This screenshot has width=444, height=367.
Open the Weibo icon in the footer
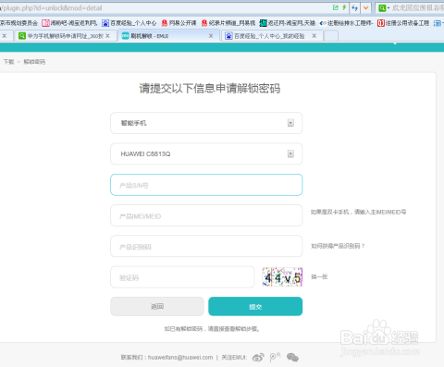pos(258,357)
